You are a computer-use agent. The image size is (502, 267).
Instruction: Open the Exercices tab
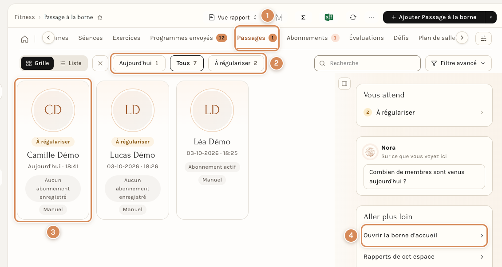(126, 38)
